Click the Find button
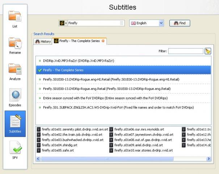This screenshot has width=219, height=174. (180, 23)
